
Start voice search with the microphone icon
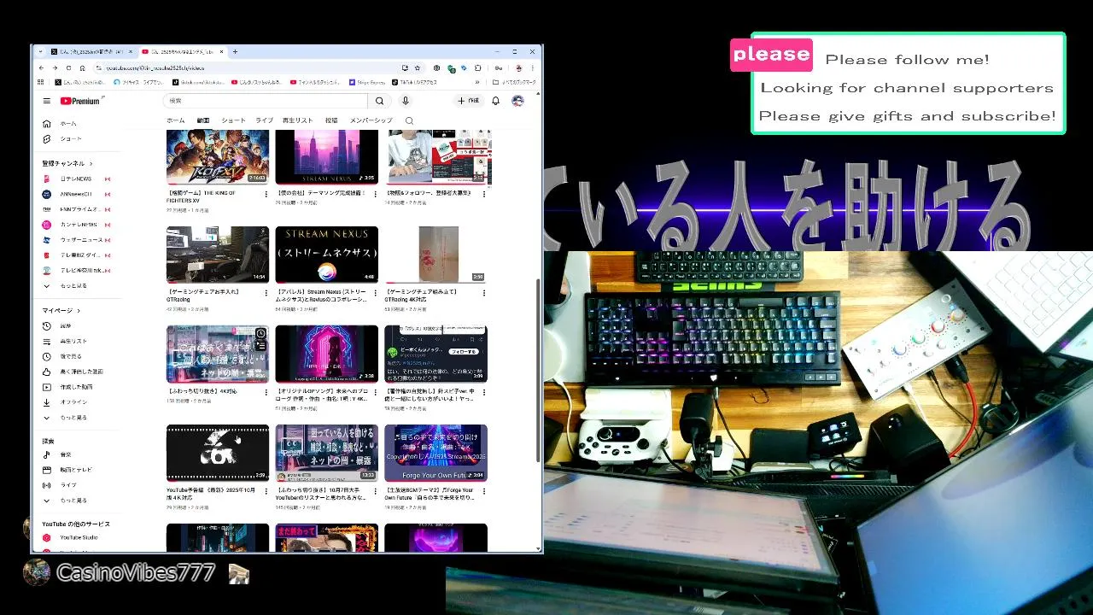click(406, 101)
